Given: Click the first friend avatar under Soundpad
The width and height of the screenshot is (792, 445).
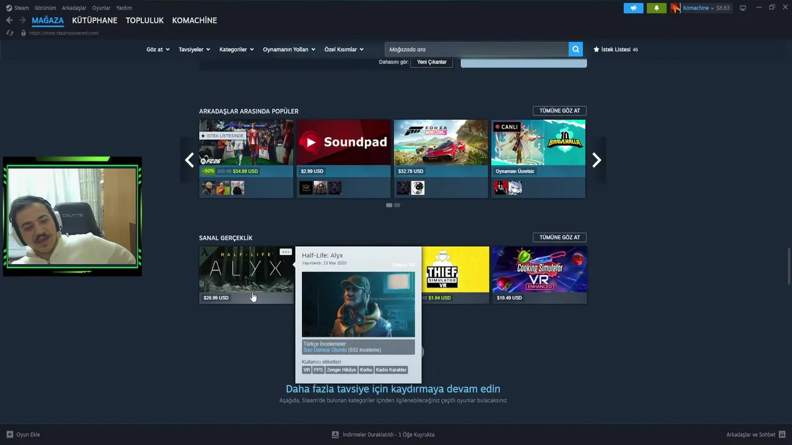Looking at the screenshot, I should pos(306,188).
